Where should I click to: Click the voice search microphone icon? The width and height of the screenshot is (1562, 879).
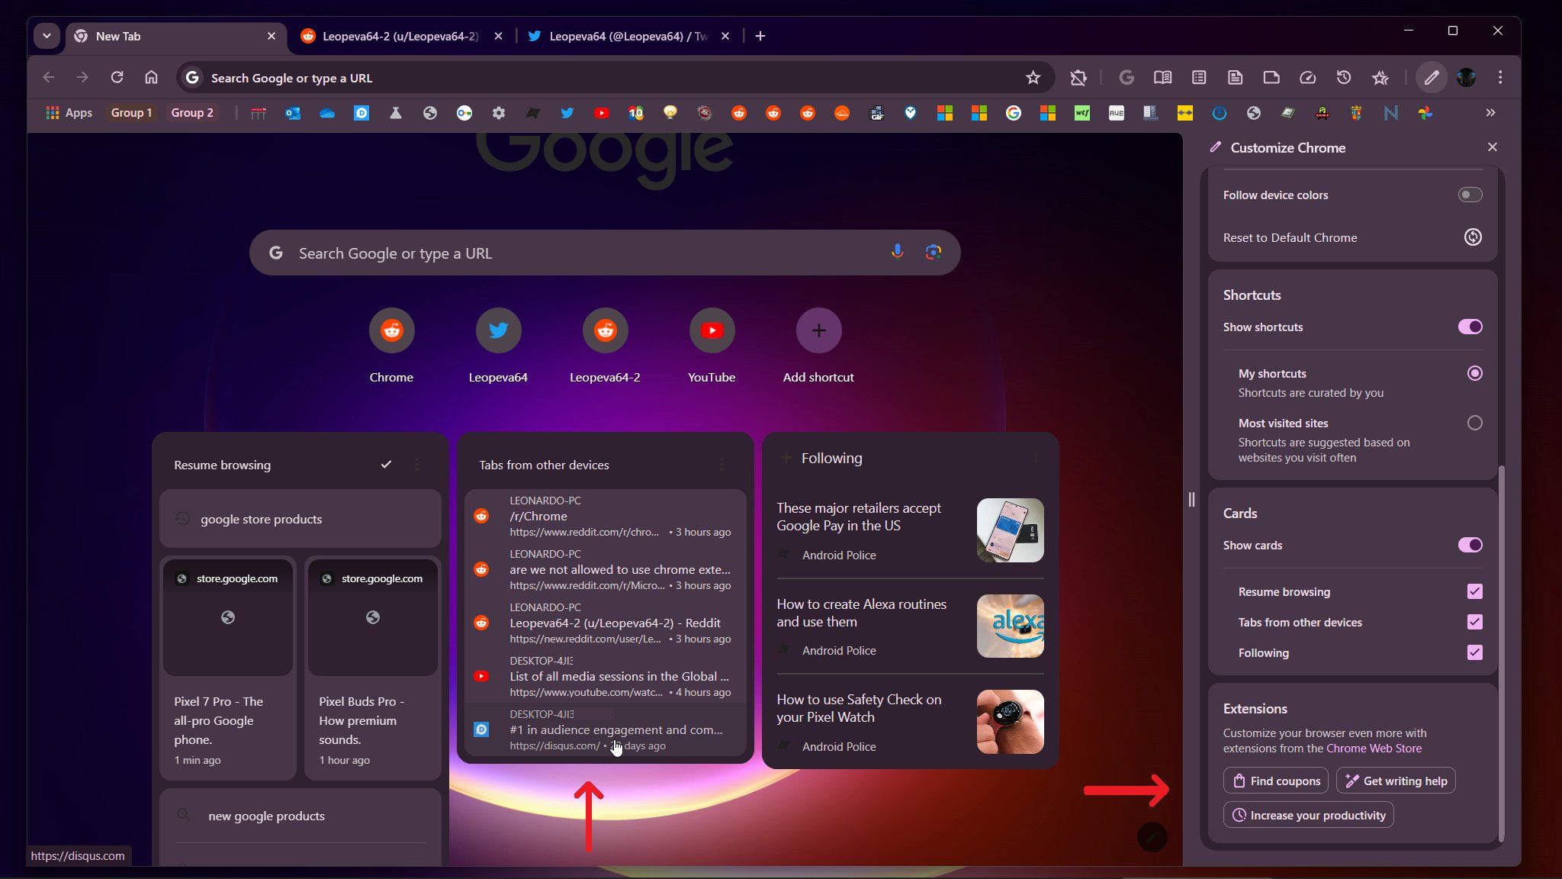pyautogui.click(x=897, y=251)
